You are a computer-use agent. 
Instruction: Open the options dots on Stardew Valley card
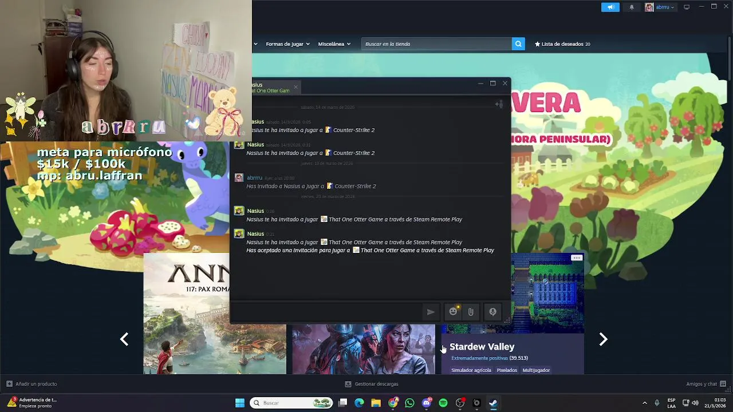coord(577,258)
